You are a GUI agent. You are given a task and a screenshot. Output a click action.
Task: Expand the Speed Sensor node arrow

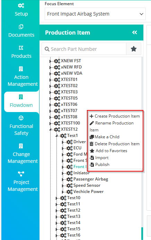point(63,186)
